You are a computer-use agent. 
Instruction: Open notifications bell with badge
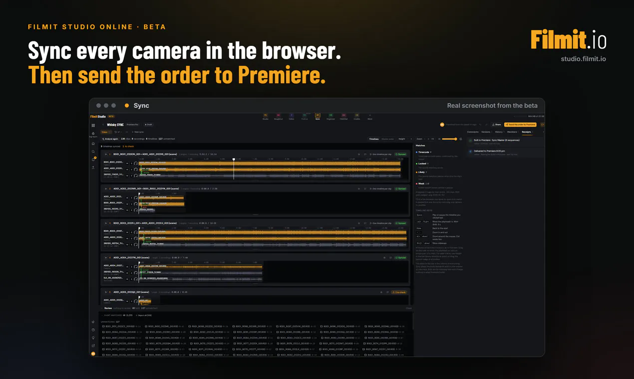(93, 160)
